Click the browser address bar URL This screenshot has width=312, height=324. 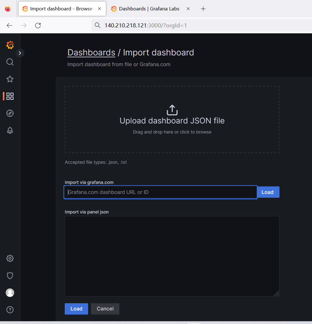146,26
